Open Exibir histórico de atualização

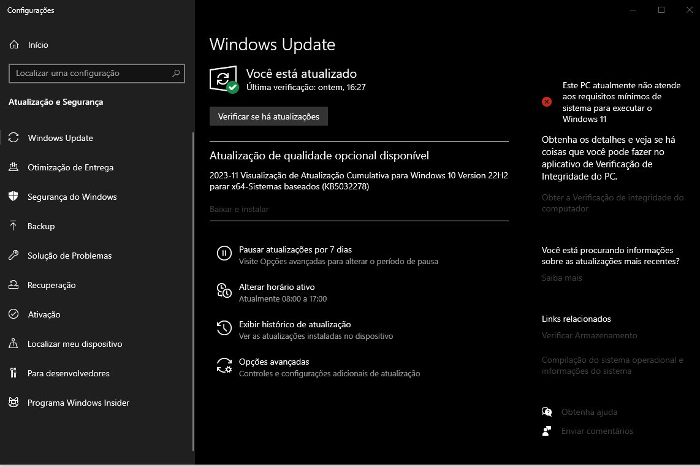pos(295,325)
